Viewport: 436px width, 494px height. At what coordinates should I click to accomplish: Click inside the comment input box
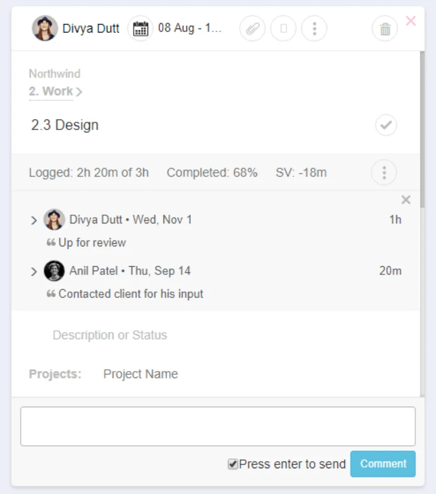(217, 425)
